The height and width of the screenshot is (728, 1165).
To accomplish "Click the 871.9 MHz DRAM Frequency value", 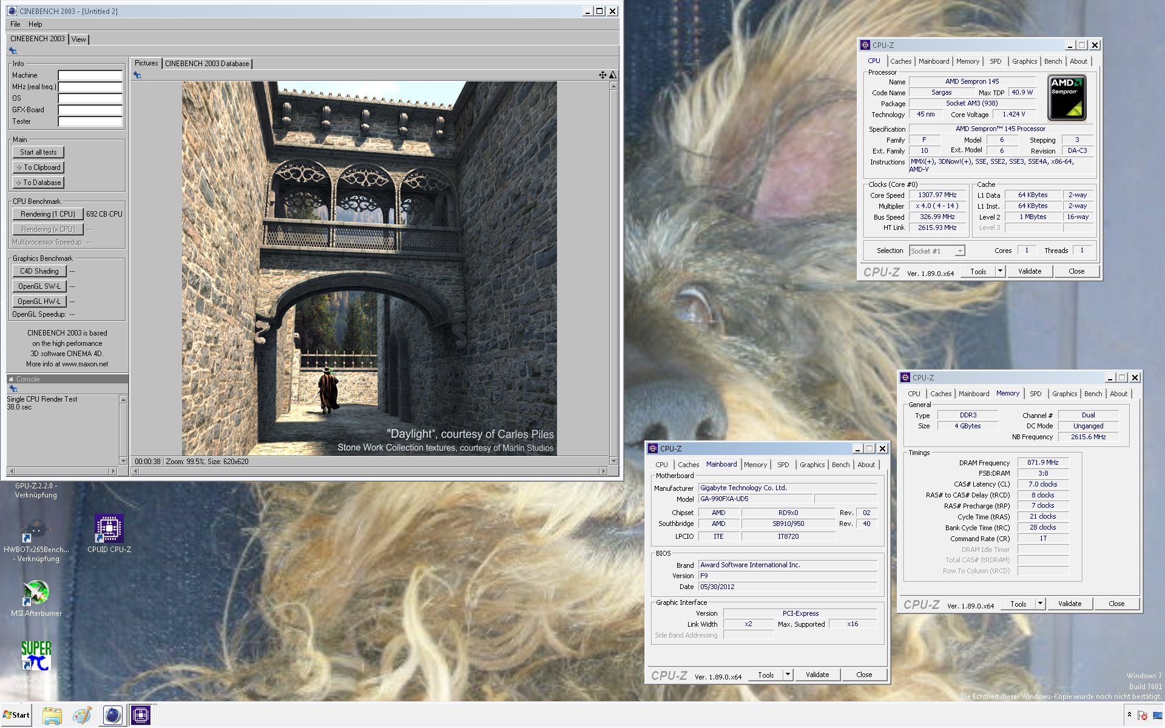I will (1042, 462).
